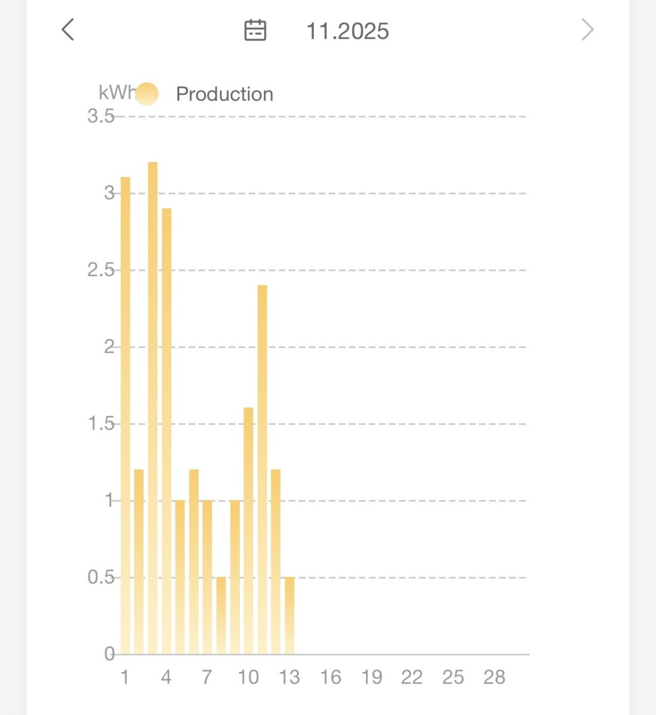Select the day 9 production bar
Image resolution: width=656 pixels, height=715 pixels.
pos(235,577)
